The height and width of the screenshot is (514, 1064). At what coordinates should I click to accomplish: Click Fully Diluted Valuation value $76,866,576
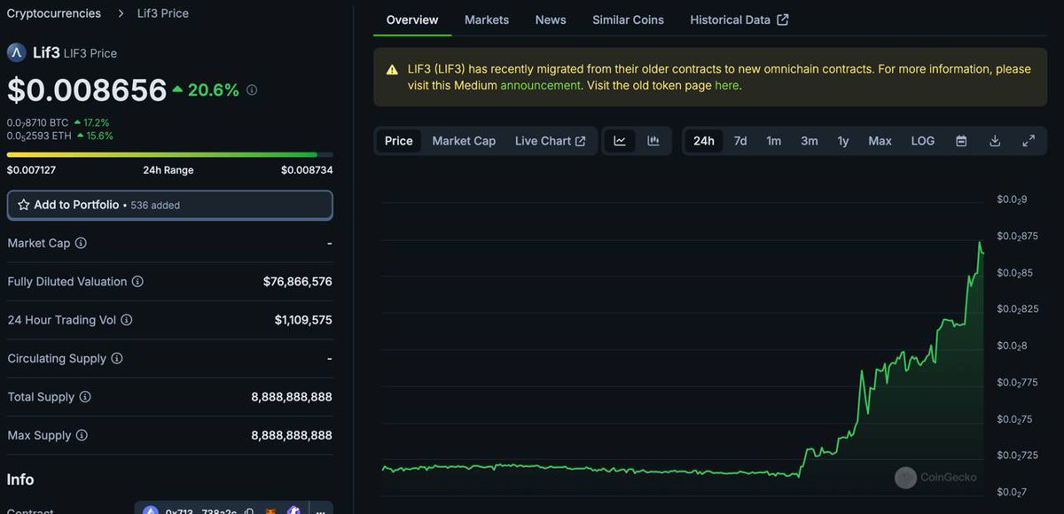pyautogui.click(x=298, y=282)
